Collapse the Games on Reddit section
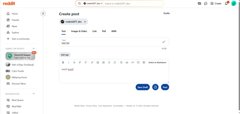This screenshot has height=114, width=240. tap(34, 49)
